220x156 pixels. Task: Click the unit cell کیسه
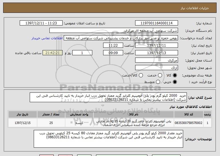point(79,123)
